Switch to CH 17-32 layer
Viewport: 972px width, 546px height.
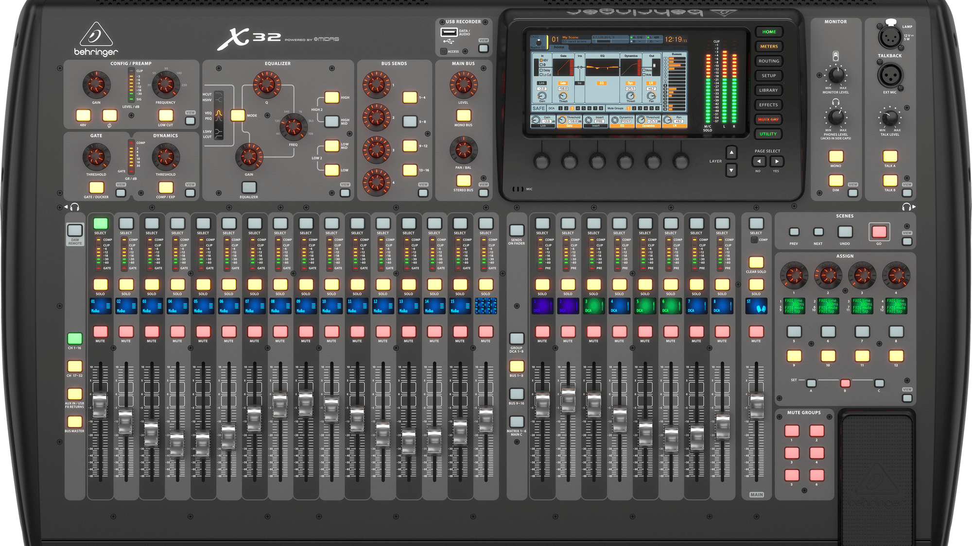[75, 366]
